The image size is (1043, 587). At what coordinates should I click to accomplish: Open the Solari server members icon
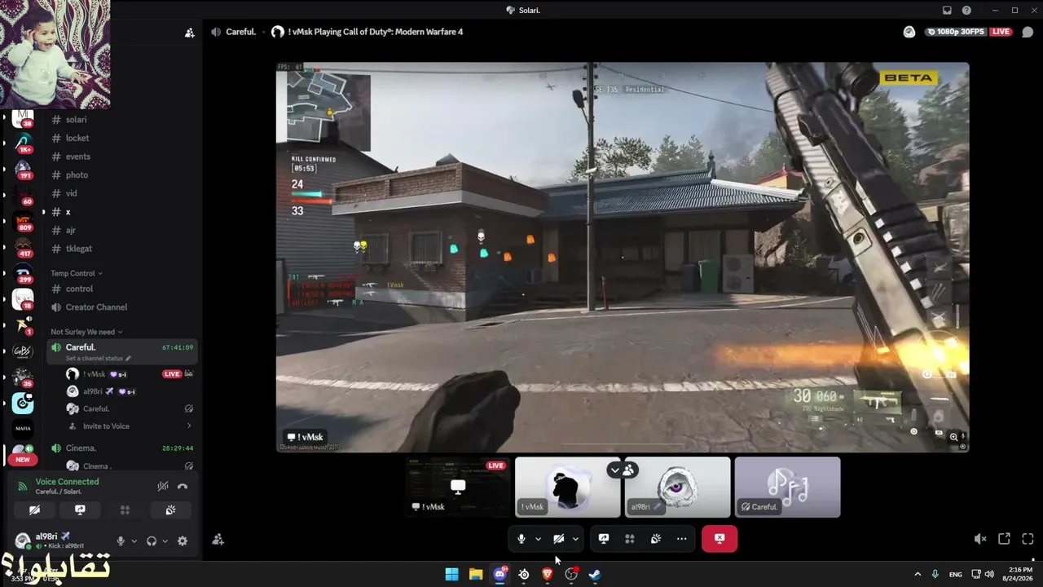190,33
